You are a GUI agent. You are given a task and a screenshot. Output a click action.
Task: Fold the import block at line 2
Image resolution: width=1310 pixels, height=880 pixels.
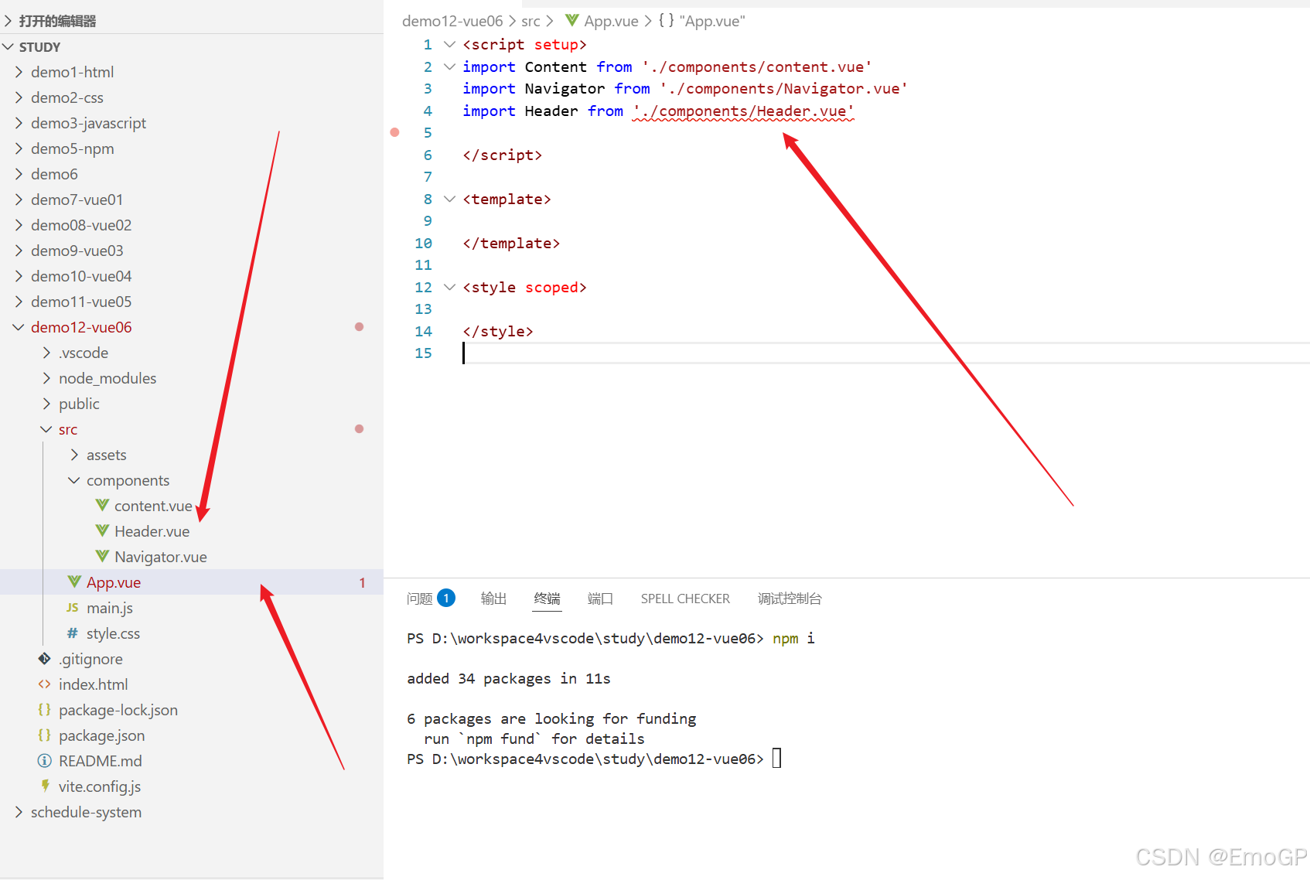[x=449, y=67]
